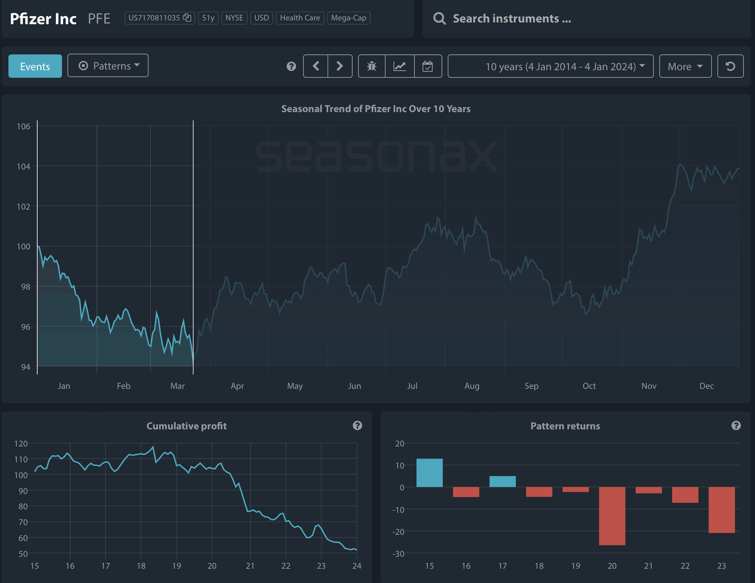Expand the More dropdown menu
Viewport: 755px width, 583px height.
point(685,66)
